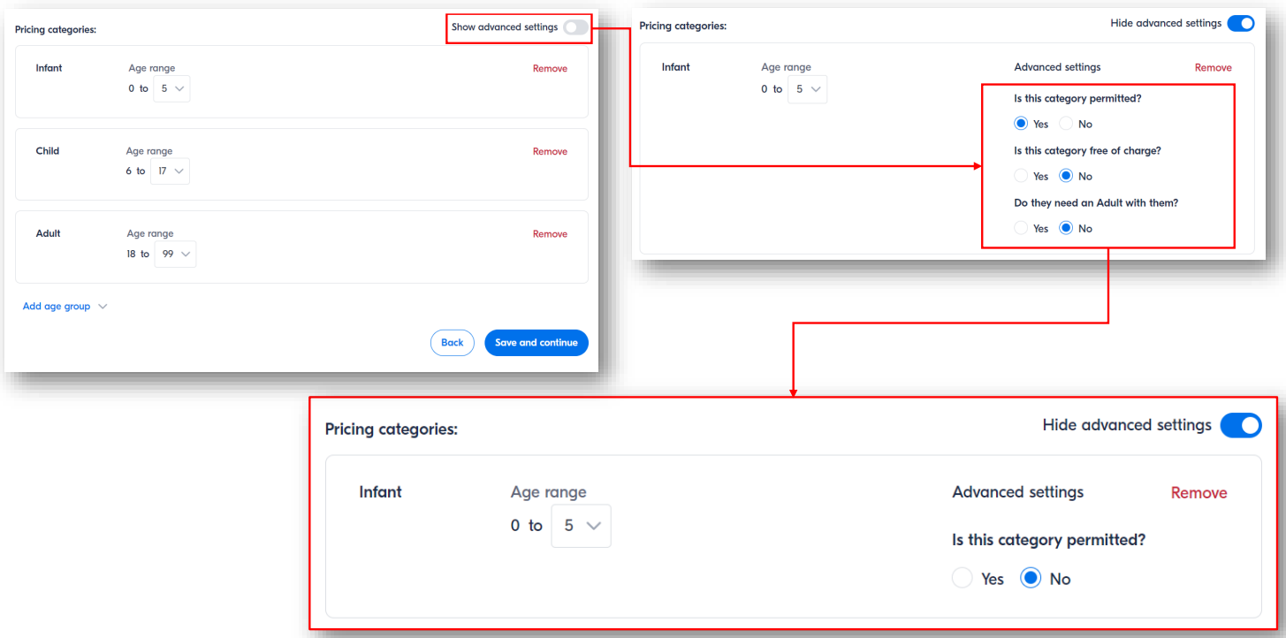Click Remove in the enlarged bottom Infant panel
The height and width of the screenshot is (638, 1286).
(1198, 493)
